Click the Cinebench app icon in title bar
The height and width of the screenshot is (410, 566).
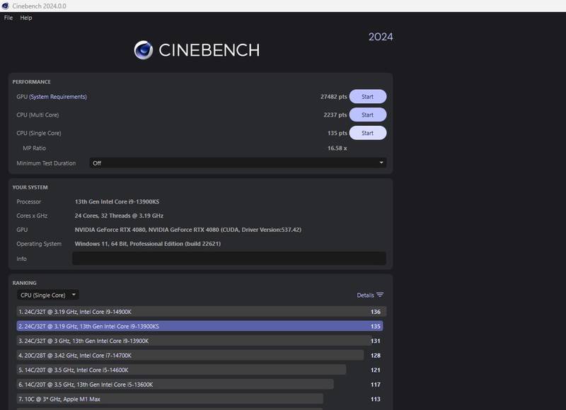click(x=5, y=6)
